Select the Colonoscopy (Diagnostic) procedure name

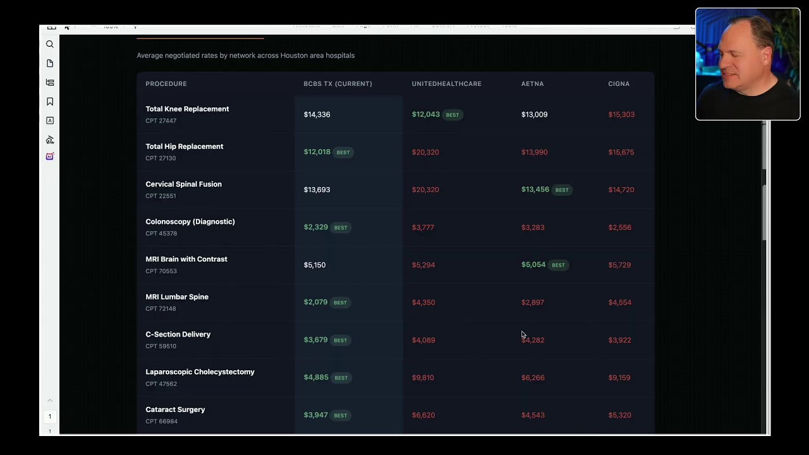pos(190,222)
